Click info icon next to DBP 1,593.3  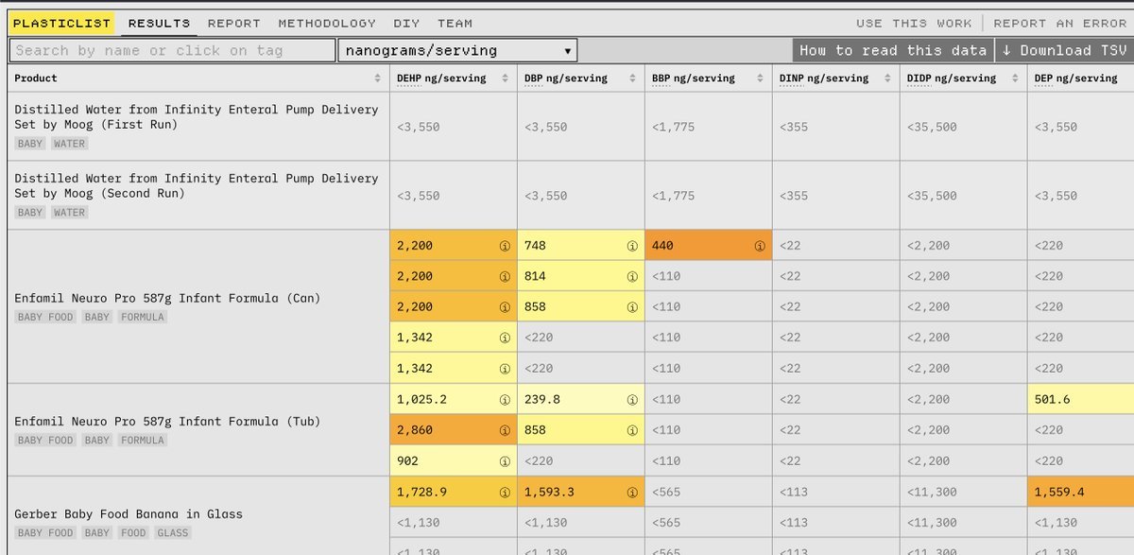pos(631,492)
